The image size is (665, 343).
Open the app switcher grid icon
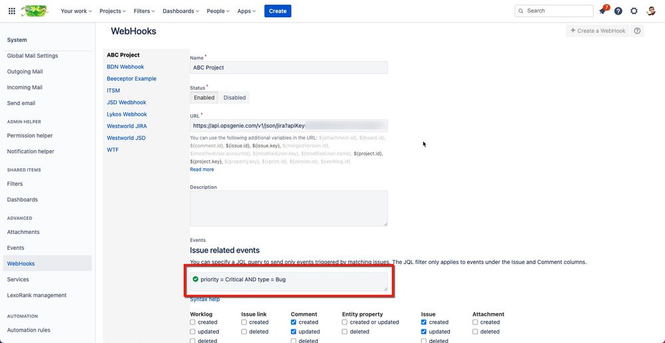[x=12, y=11]
